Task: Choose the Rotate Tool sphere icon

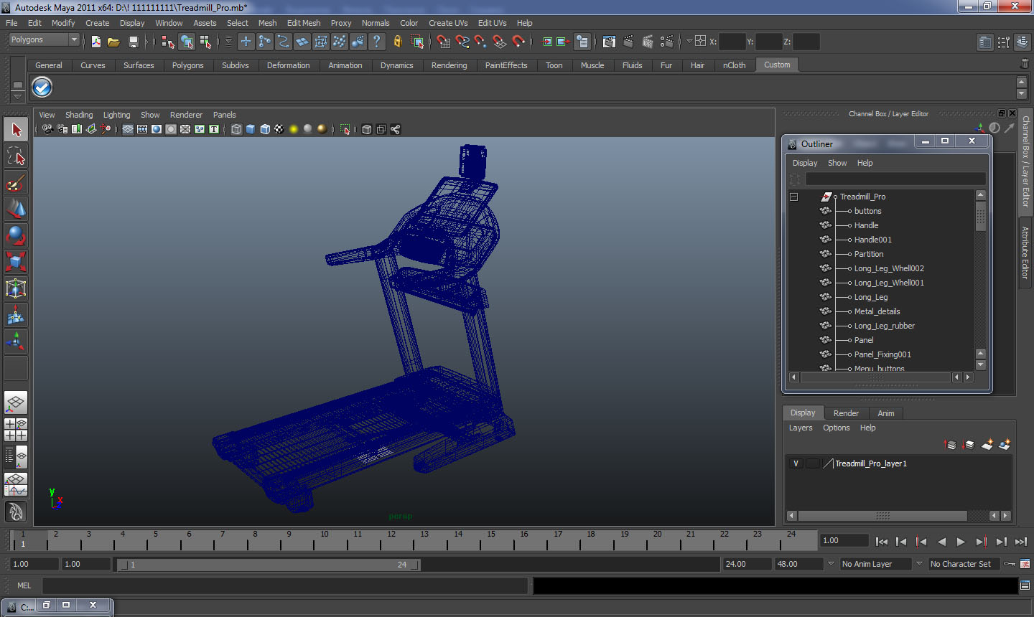Action: 16,235
